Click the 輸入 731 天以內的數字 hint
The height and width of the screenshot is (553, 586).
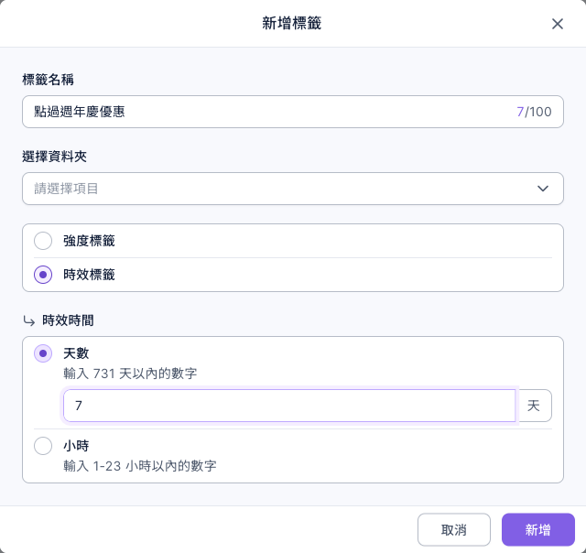pyautogui.click(x=130, y=374)
